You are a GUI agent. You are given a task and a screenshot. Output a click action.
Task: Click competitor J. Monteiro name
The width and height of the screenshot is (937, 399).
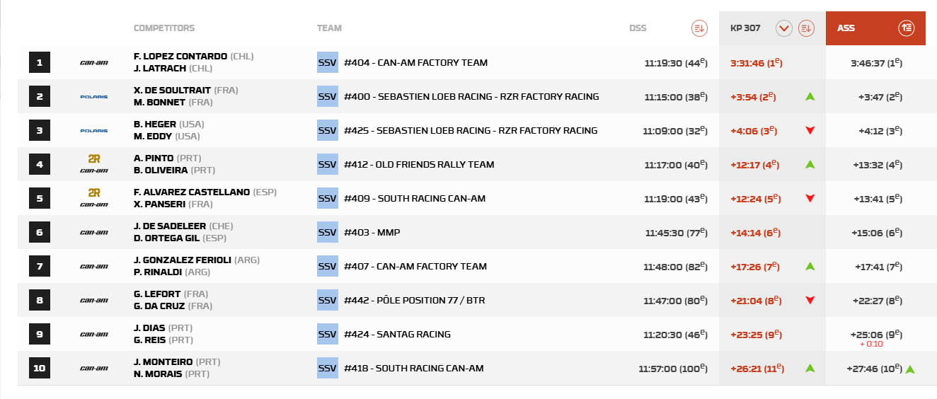pos(163,362)
